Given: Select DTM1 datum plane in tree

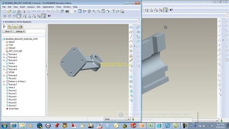Looking at the screenshot, I should pyautogui.click(x=11, y=72).
